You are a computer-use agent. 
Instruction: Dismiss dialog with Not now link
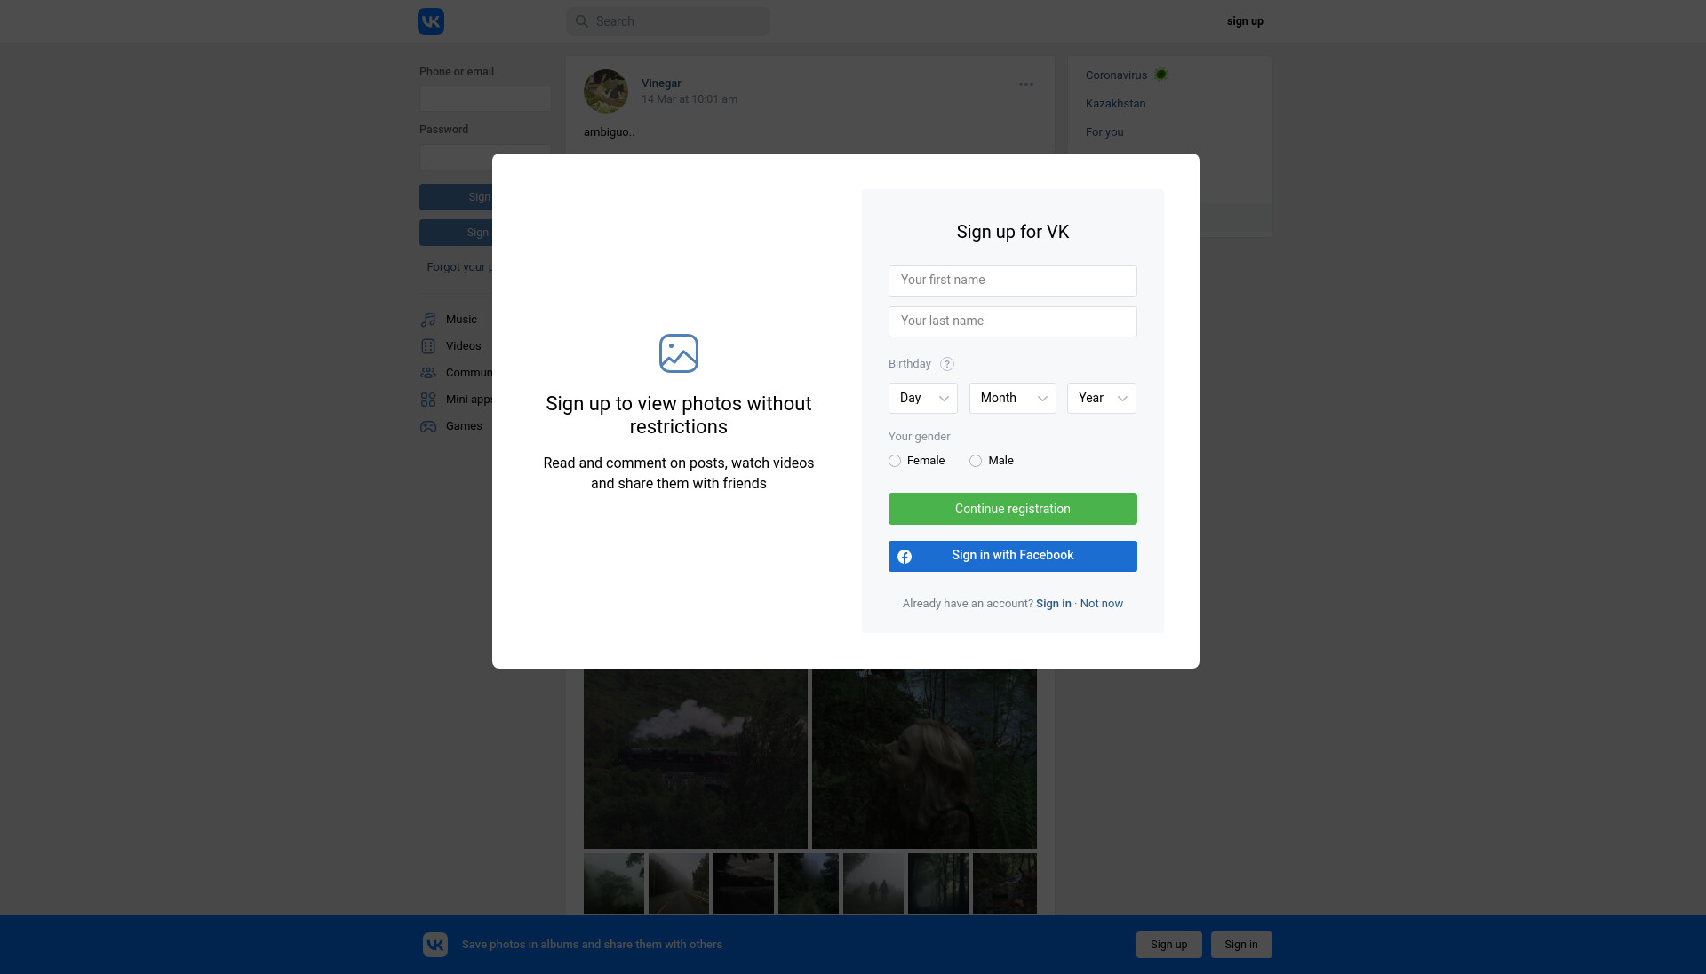click(x=1102, y=604)
